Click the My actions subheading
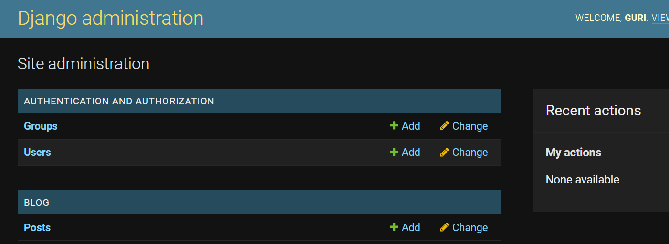 (x=573, y=152)
